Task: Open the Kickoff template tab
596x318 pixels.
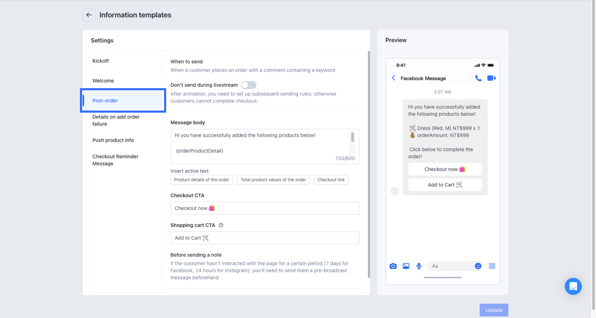Action: tap(101, 61)
